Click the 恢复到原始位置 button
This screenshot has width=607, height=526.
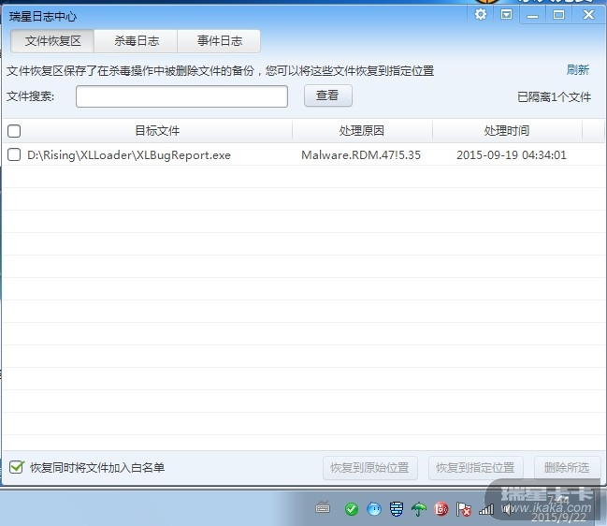point(370,468)
